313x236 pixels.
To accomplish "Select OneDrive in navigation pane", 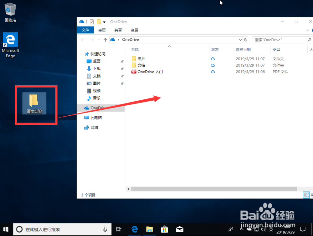I will pos(100,108).
